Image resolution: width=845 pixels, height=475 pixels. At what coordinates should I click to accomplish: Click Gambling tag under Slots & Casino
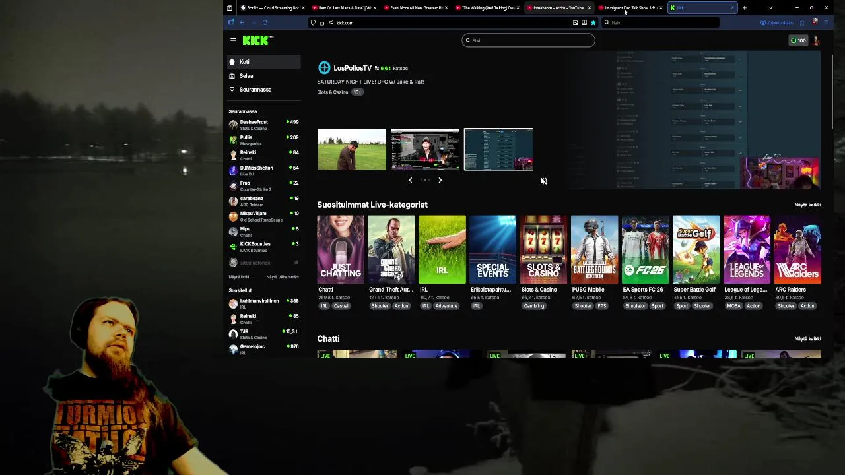point(534,306)
